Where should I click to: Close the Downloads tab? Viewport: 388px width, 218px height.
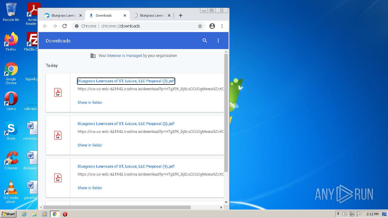coord(125,15)
